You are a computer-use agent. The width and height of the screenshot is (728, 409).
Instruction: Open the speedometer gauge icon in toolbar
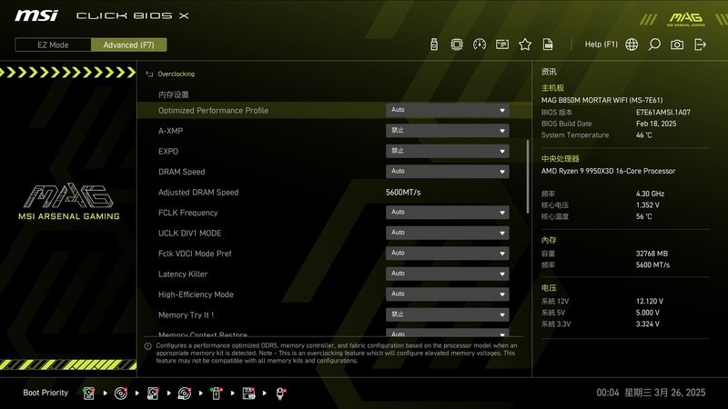pos(480,45)
